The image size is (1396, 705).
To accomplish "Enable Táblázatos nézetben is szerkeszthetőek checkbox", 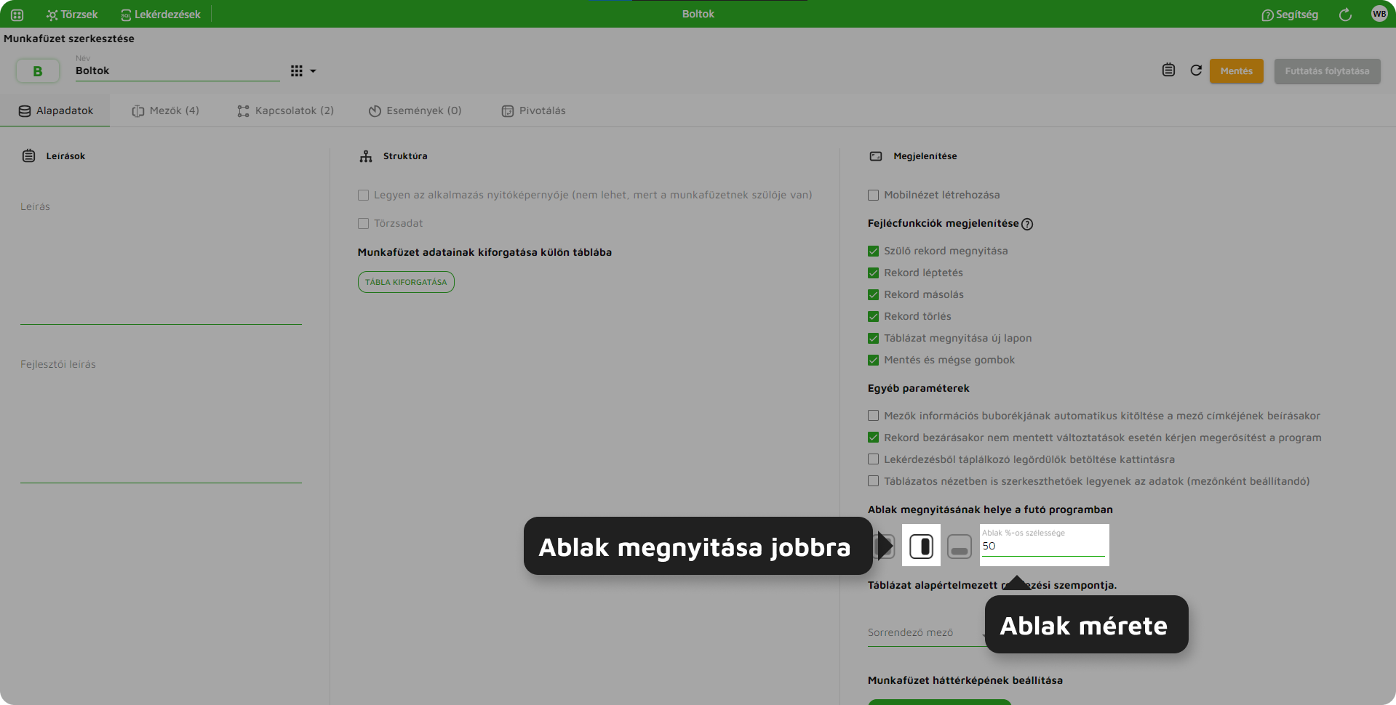I will pos(873,481).
